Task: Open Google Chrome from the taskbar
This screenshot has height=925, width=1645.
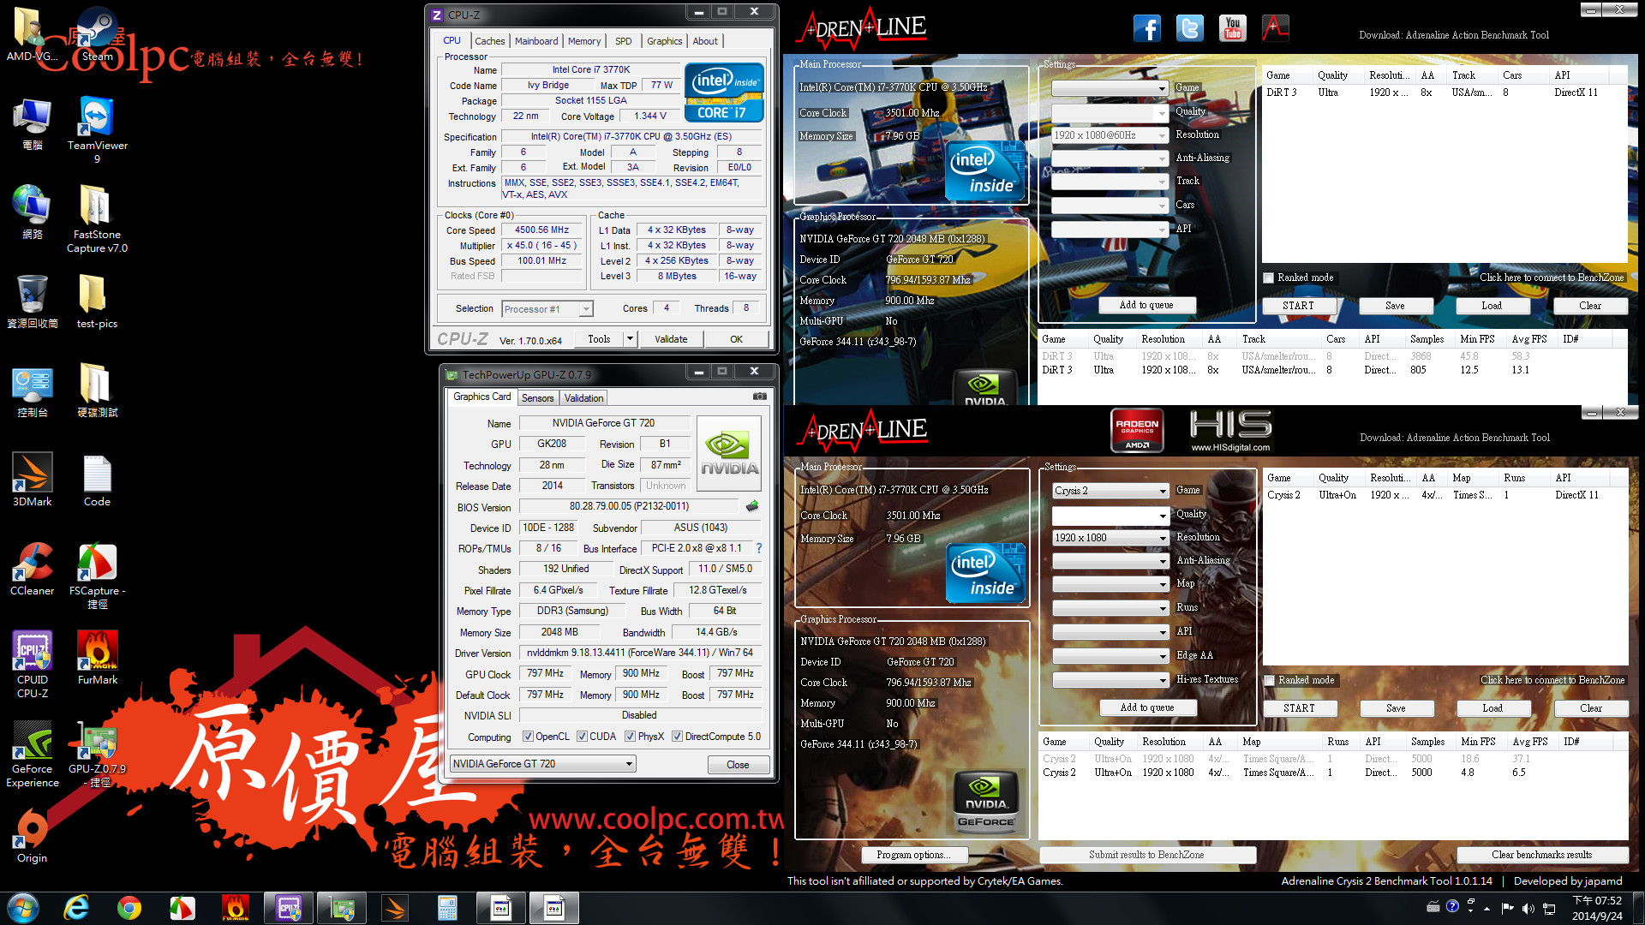Action: point(129,908)
